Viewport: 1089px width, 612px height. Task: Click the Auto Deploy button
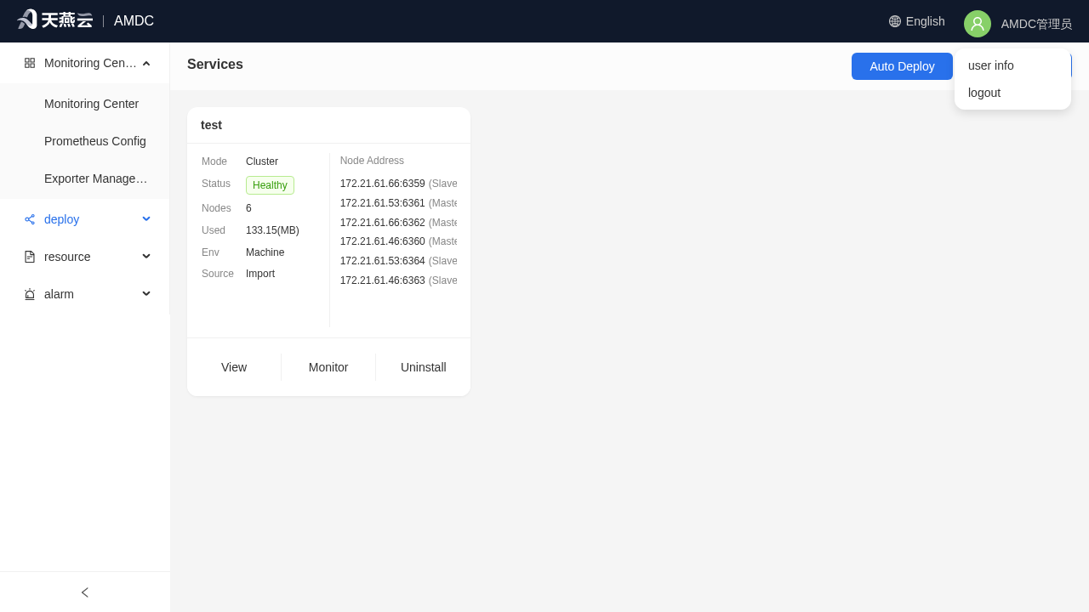902,66
